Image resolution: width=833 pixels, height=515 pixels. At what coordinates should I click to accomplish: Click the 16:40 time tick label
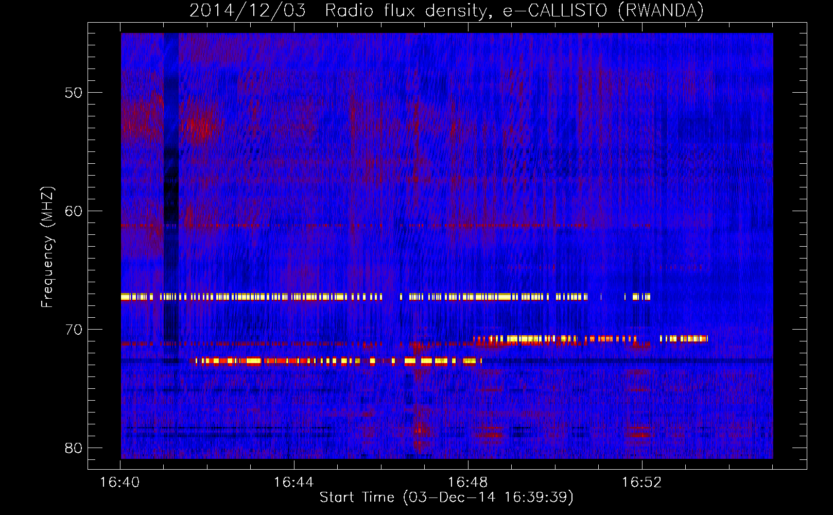(x=120, y=482)
